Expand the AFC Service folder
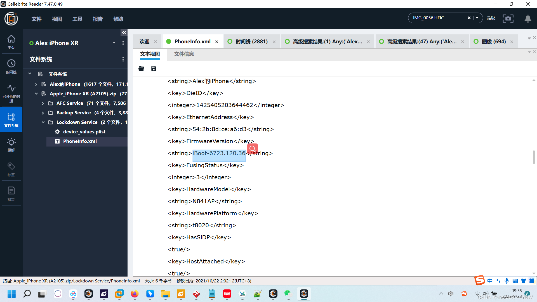This screenshot has width=537, height=302. (x=43, y=103)
